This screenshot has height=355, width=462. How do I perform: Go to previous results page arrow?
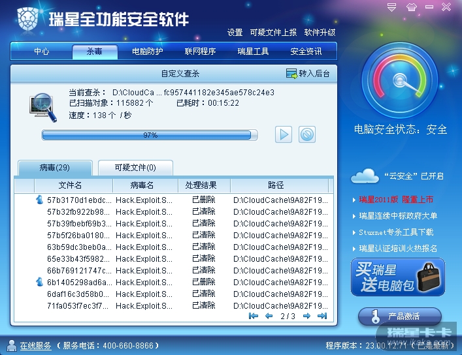269,316
